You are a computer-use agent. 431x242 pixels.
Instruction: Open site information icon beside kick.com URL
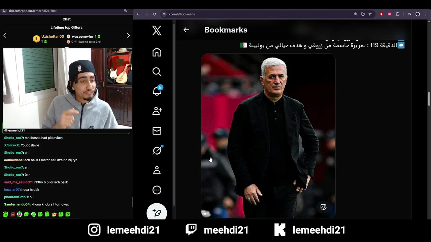pyautogui.click(x=4, y=11)
